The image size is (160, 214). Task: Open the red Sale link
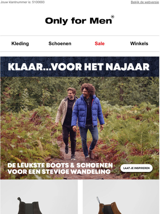[100, 43]
